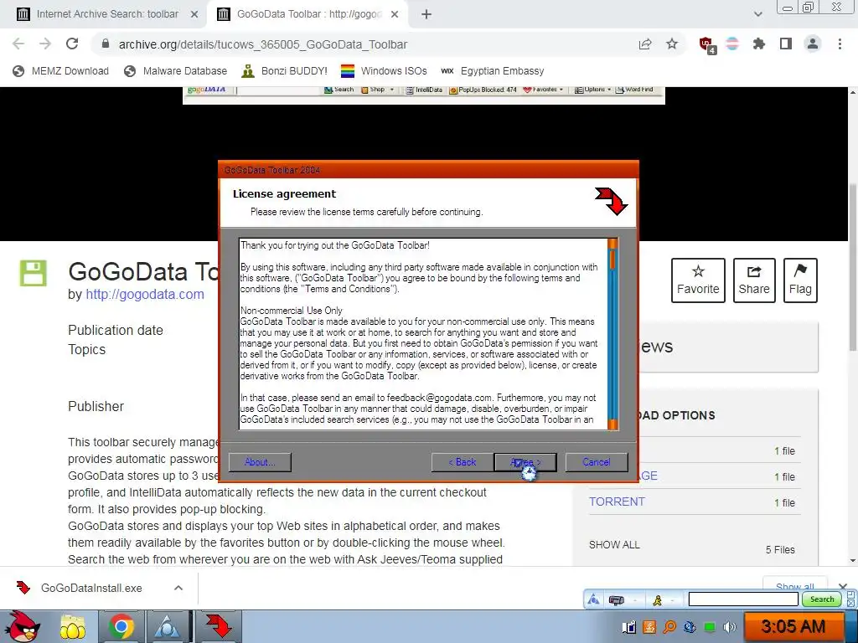Open the Chrome three-dot menu

click(840, 44)
